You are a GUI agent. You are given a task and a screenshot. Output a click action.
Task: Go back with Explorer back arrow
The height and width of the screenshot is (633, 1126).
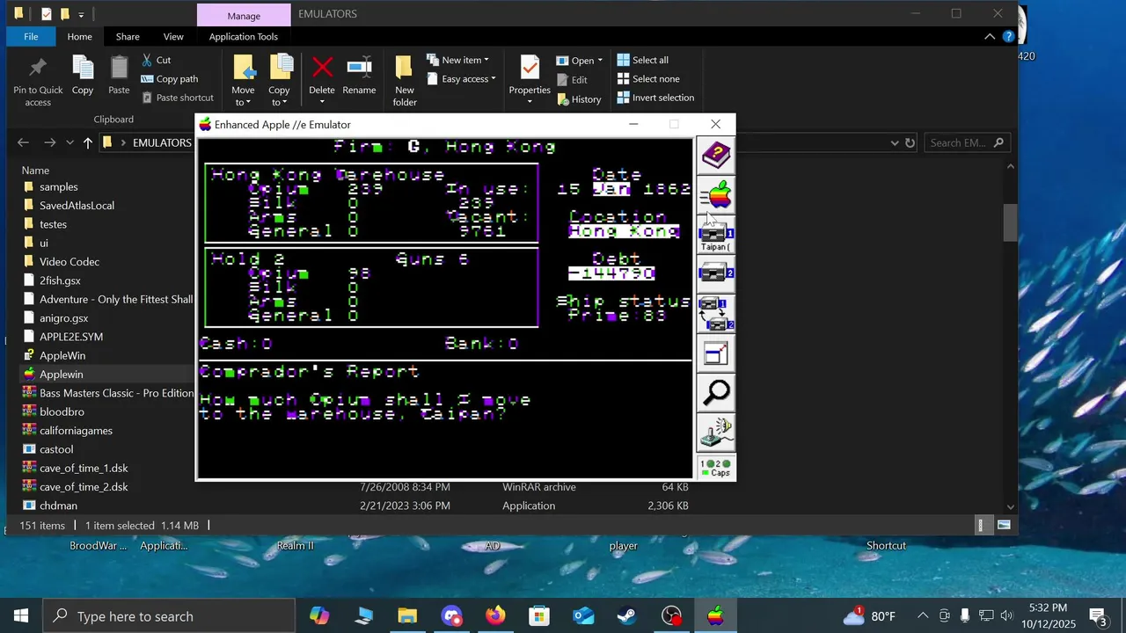[x=24, y=142]
